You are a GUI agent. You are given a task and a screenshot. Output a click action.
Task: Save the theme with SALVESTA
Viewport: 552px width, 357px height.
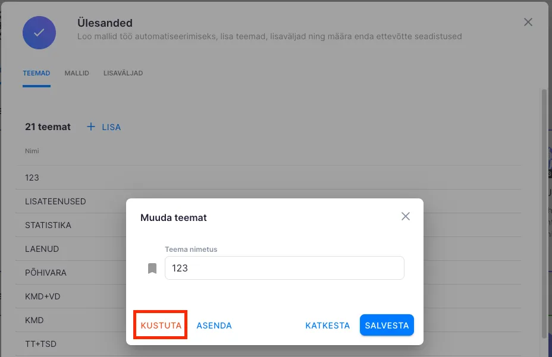pos(387,326)
